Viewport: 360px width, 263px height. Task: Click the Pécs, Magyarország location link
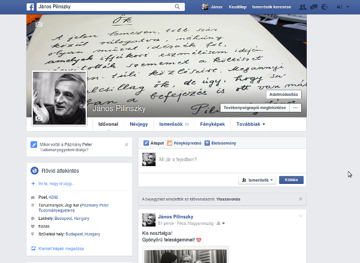pyautogui.click(x=195, y=223)
